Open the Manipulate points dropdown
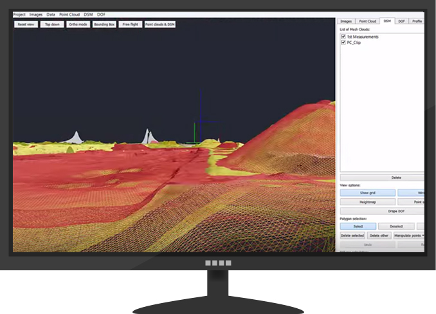The height and width of the screenshot is (314, 436). click(x=409, y=235)
